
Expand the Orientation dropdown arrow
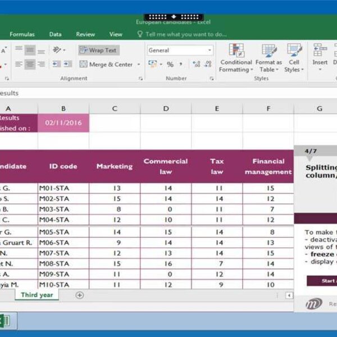pyautogui.click(x=64, y=51)
